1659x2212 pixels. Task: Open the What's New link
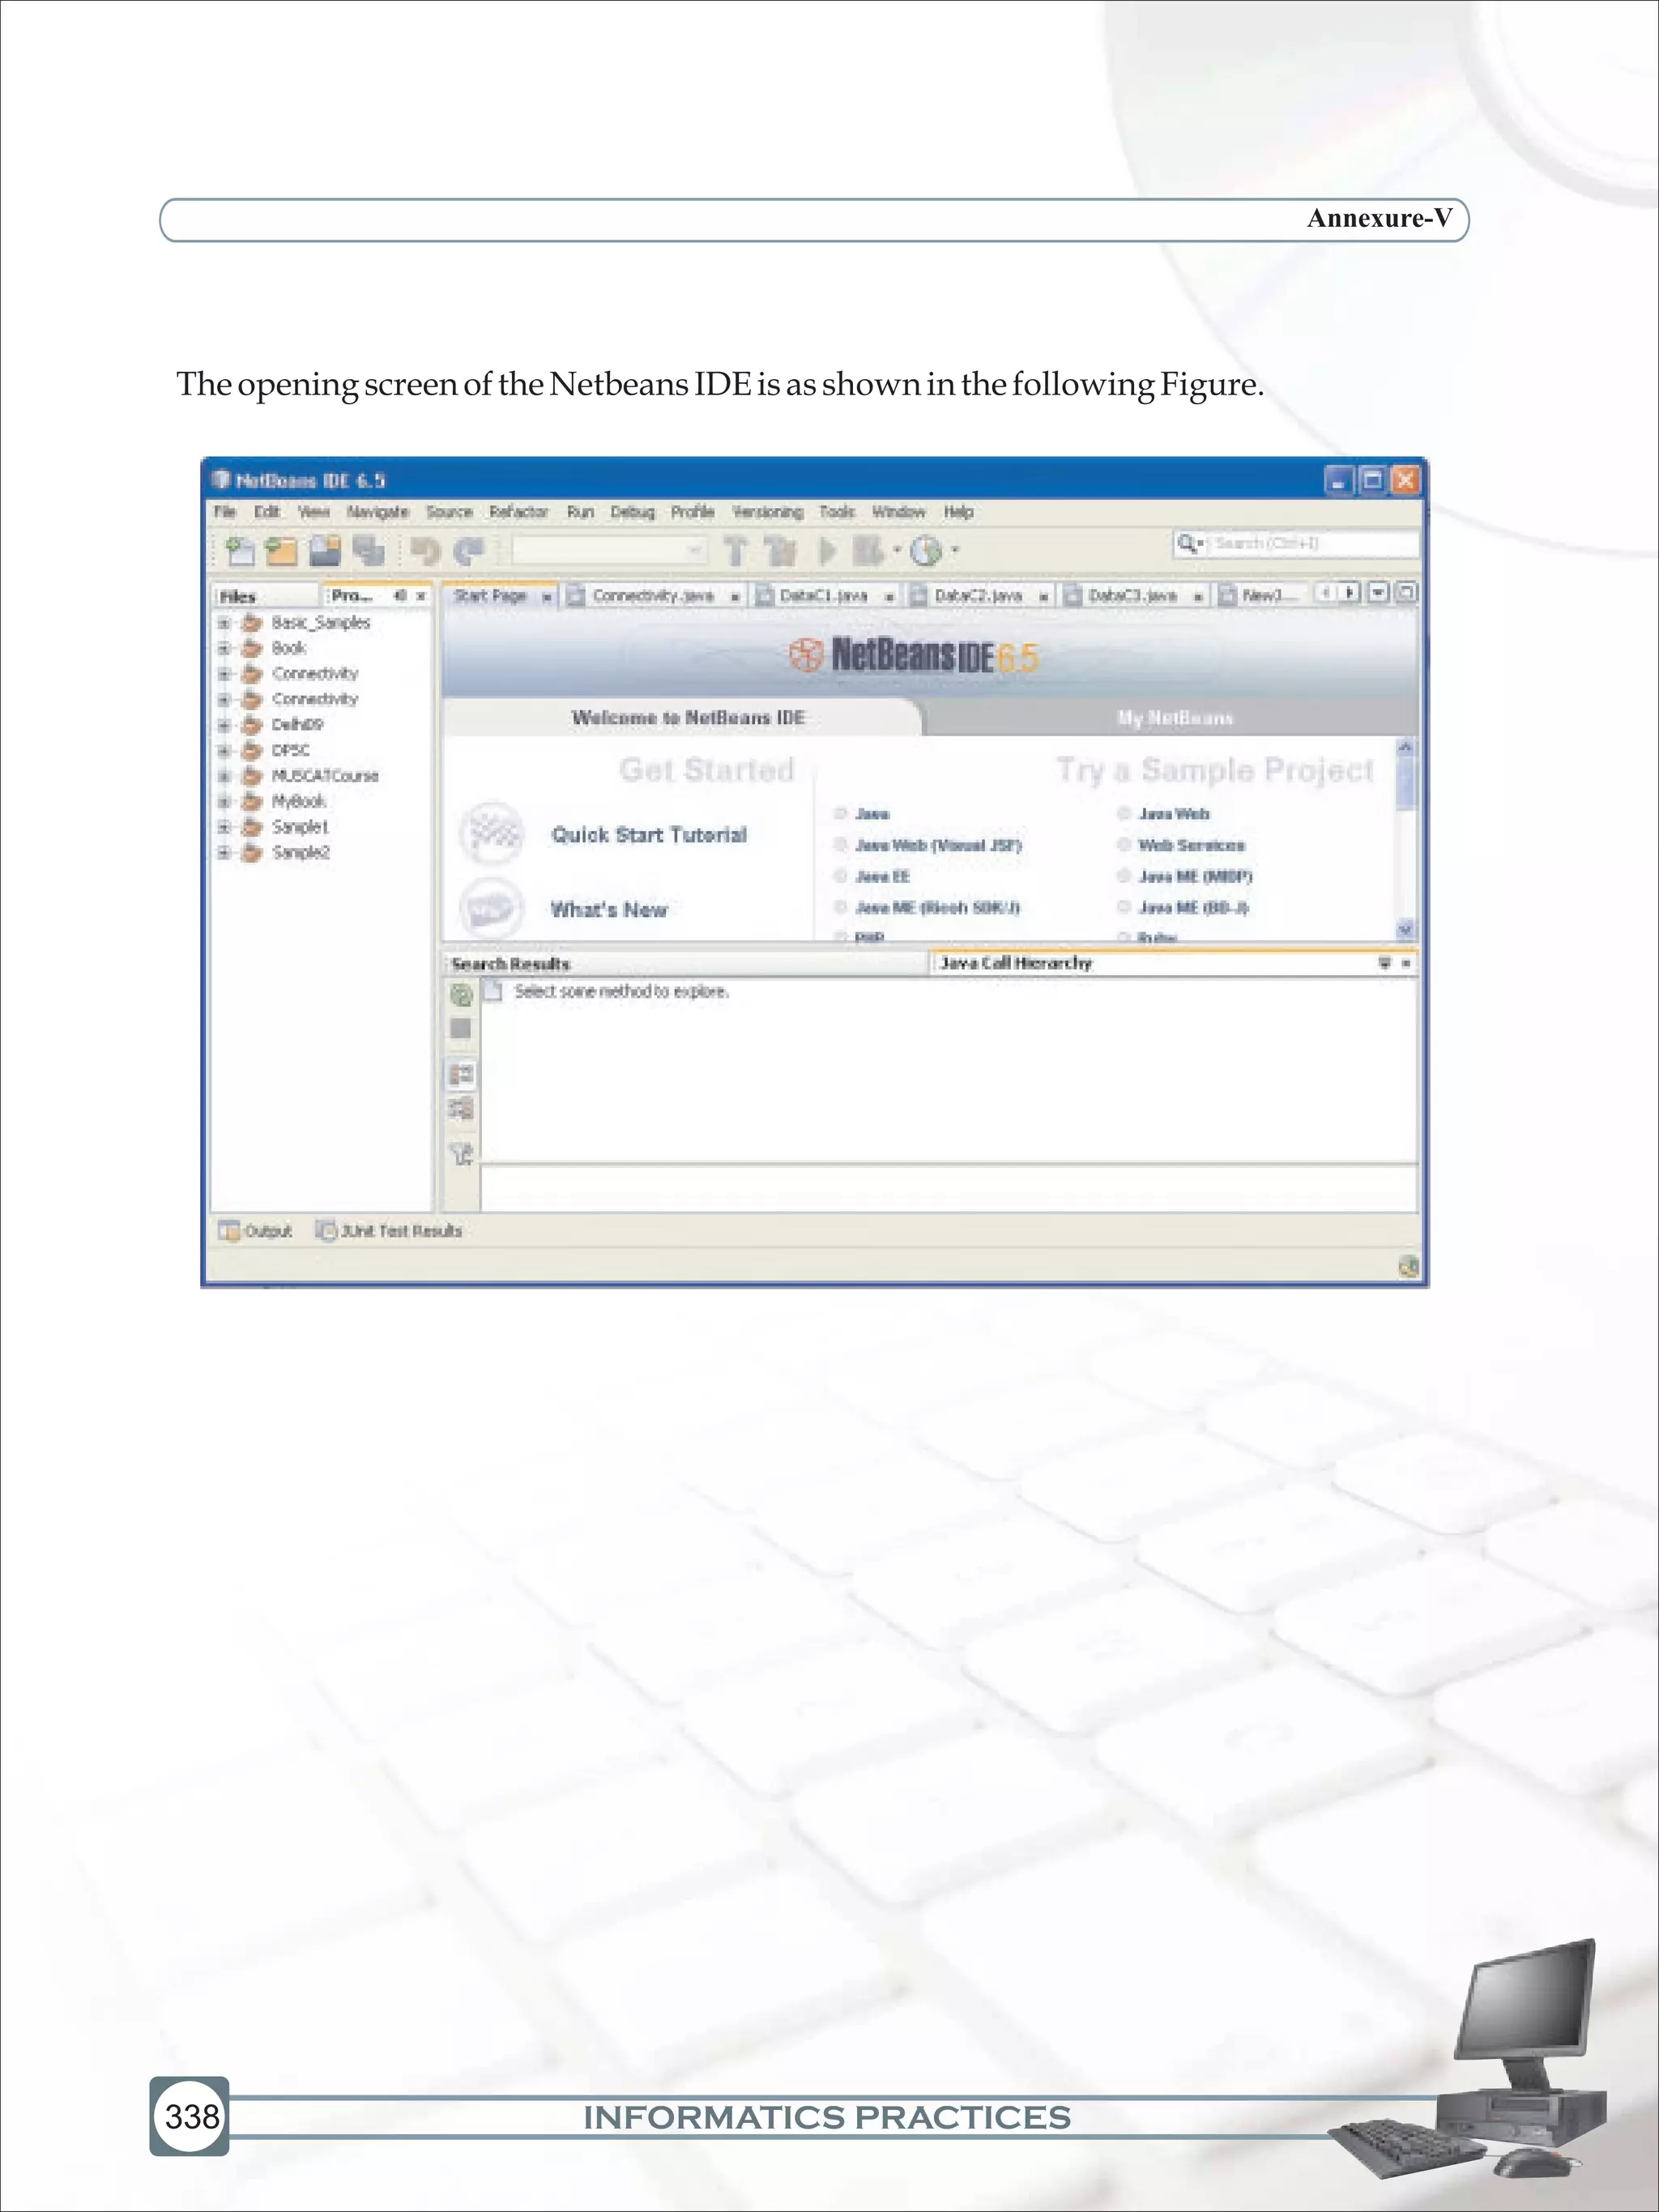[609, 910]
